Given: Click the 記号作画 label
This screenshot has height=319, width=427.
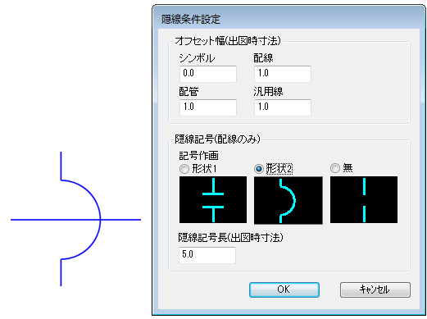Looking at the screenshot, I should [x=198, y=156].
